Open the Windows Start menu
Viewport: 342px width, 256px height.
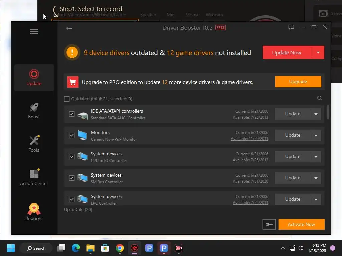pyautogui.click(x=11, y=248)
